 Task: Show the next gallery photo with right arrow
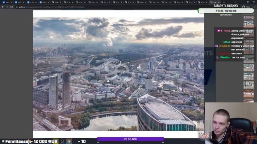pos(201,74)
